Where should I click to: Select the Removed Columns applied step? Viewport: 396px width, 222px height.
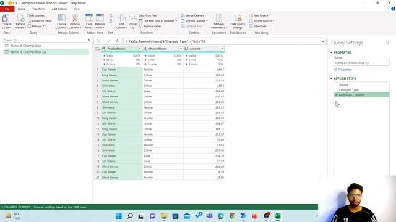click(361, 95)
